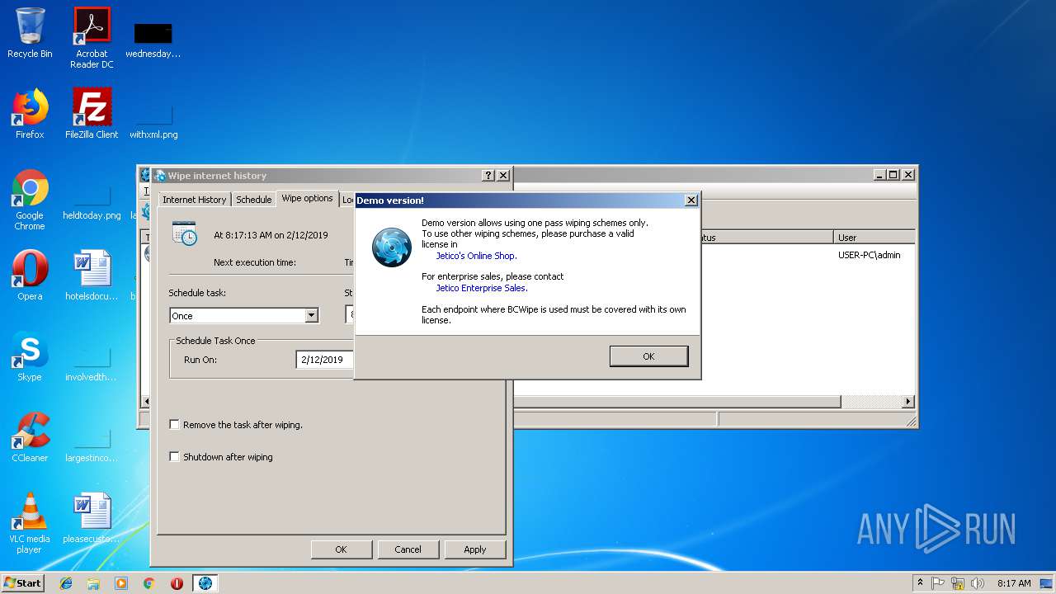Open hotelsdocu Word document icon
Viewport: 1056px width, 594px height.
92,275
